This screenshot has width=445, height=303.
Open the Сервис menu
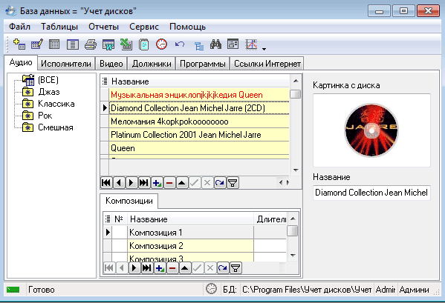(x=144, y=27)
